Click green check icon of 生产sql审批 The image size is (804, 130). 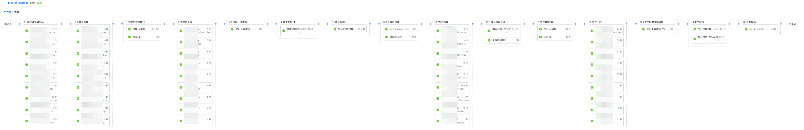[x=540, y=29]
